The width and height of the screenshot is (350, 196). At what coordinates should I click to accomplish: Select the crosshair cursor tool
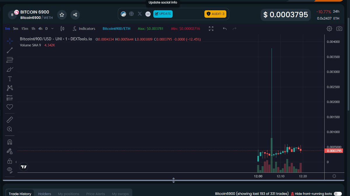[10, 41]
